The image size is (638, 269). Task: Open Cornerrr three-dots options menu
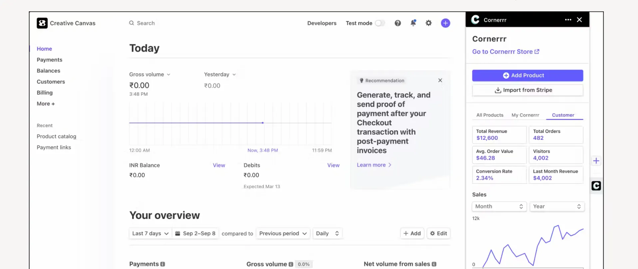(x=568, y=20)
